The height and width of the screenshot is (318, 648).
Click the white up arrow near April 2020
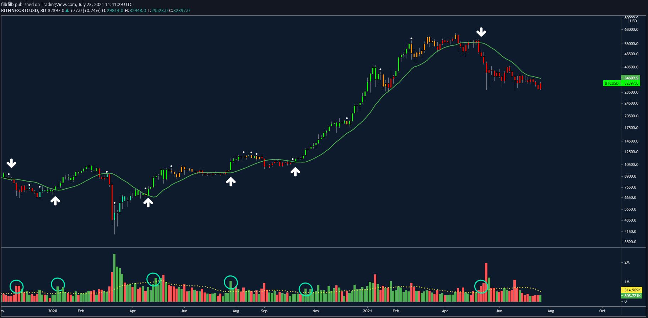tap(148, 202)
